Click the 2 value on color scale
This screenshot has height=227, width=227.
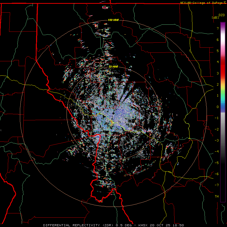pyautogui.click(x=218, y=84)
